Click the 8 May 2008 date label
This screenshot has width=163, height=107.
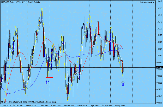click(120, 105)
